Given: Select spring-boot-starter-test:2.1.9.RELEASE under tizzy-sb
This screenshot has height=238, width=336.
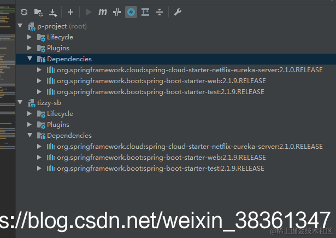Looking at the screenshot, I should pos(161,169).
